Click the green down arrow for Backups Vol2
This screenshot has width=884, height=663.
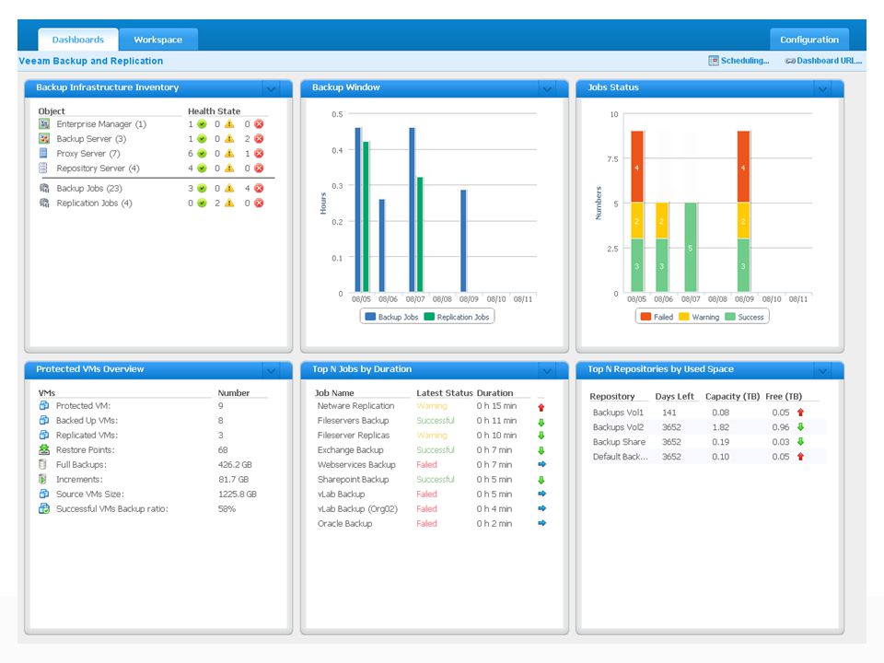800,427
